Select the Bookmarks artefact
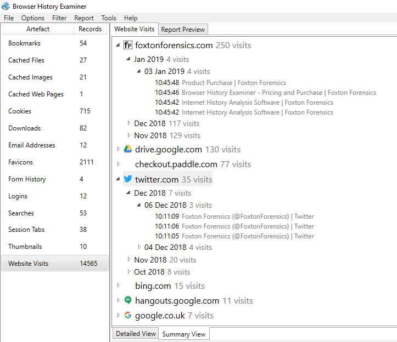Viewport: 397px width, 342px height. click(55, 43)
